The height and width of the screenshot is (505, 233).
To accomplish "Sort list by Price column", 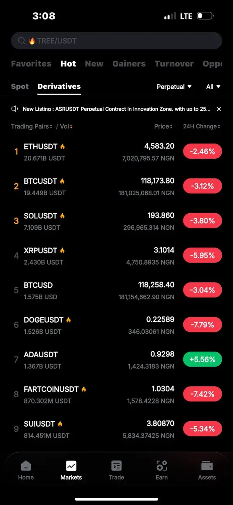I will click(163, 126).
